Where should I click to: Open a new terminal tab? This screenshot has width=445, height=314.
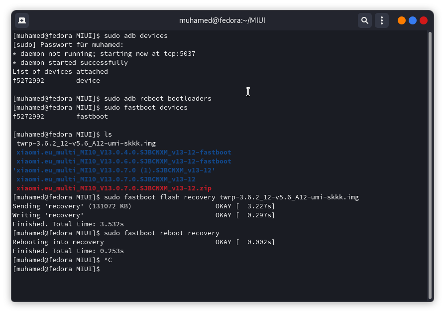click(x=22, y=20)
